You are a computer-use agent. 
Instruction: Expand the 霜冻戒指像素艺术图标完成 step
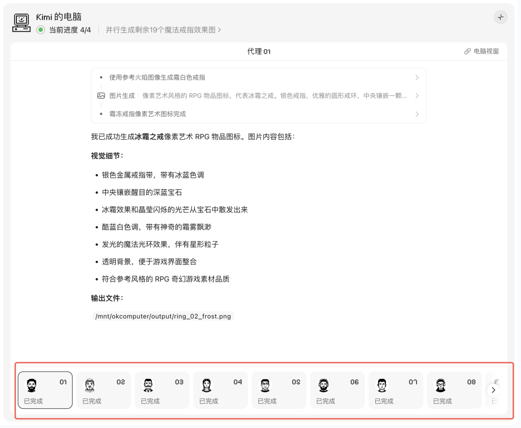(x=417, y=114)
